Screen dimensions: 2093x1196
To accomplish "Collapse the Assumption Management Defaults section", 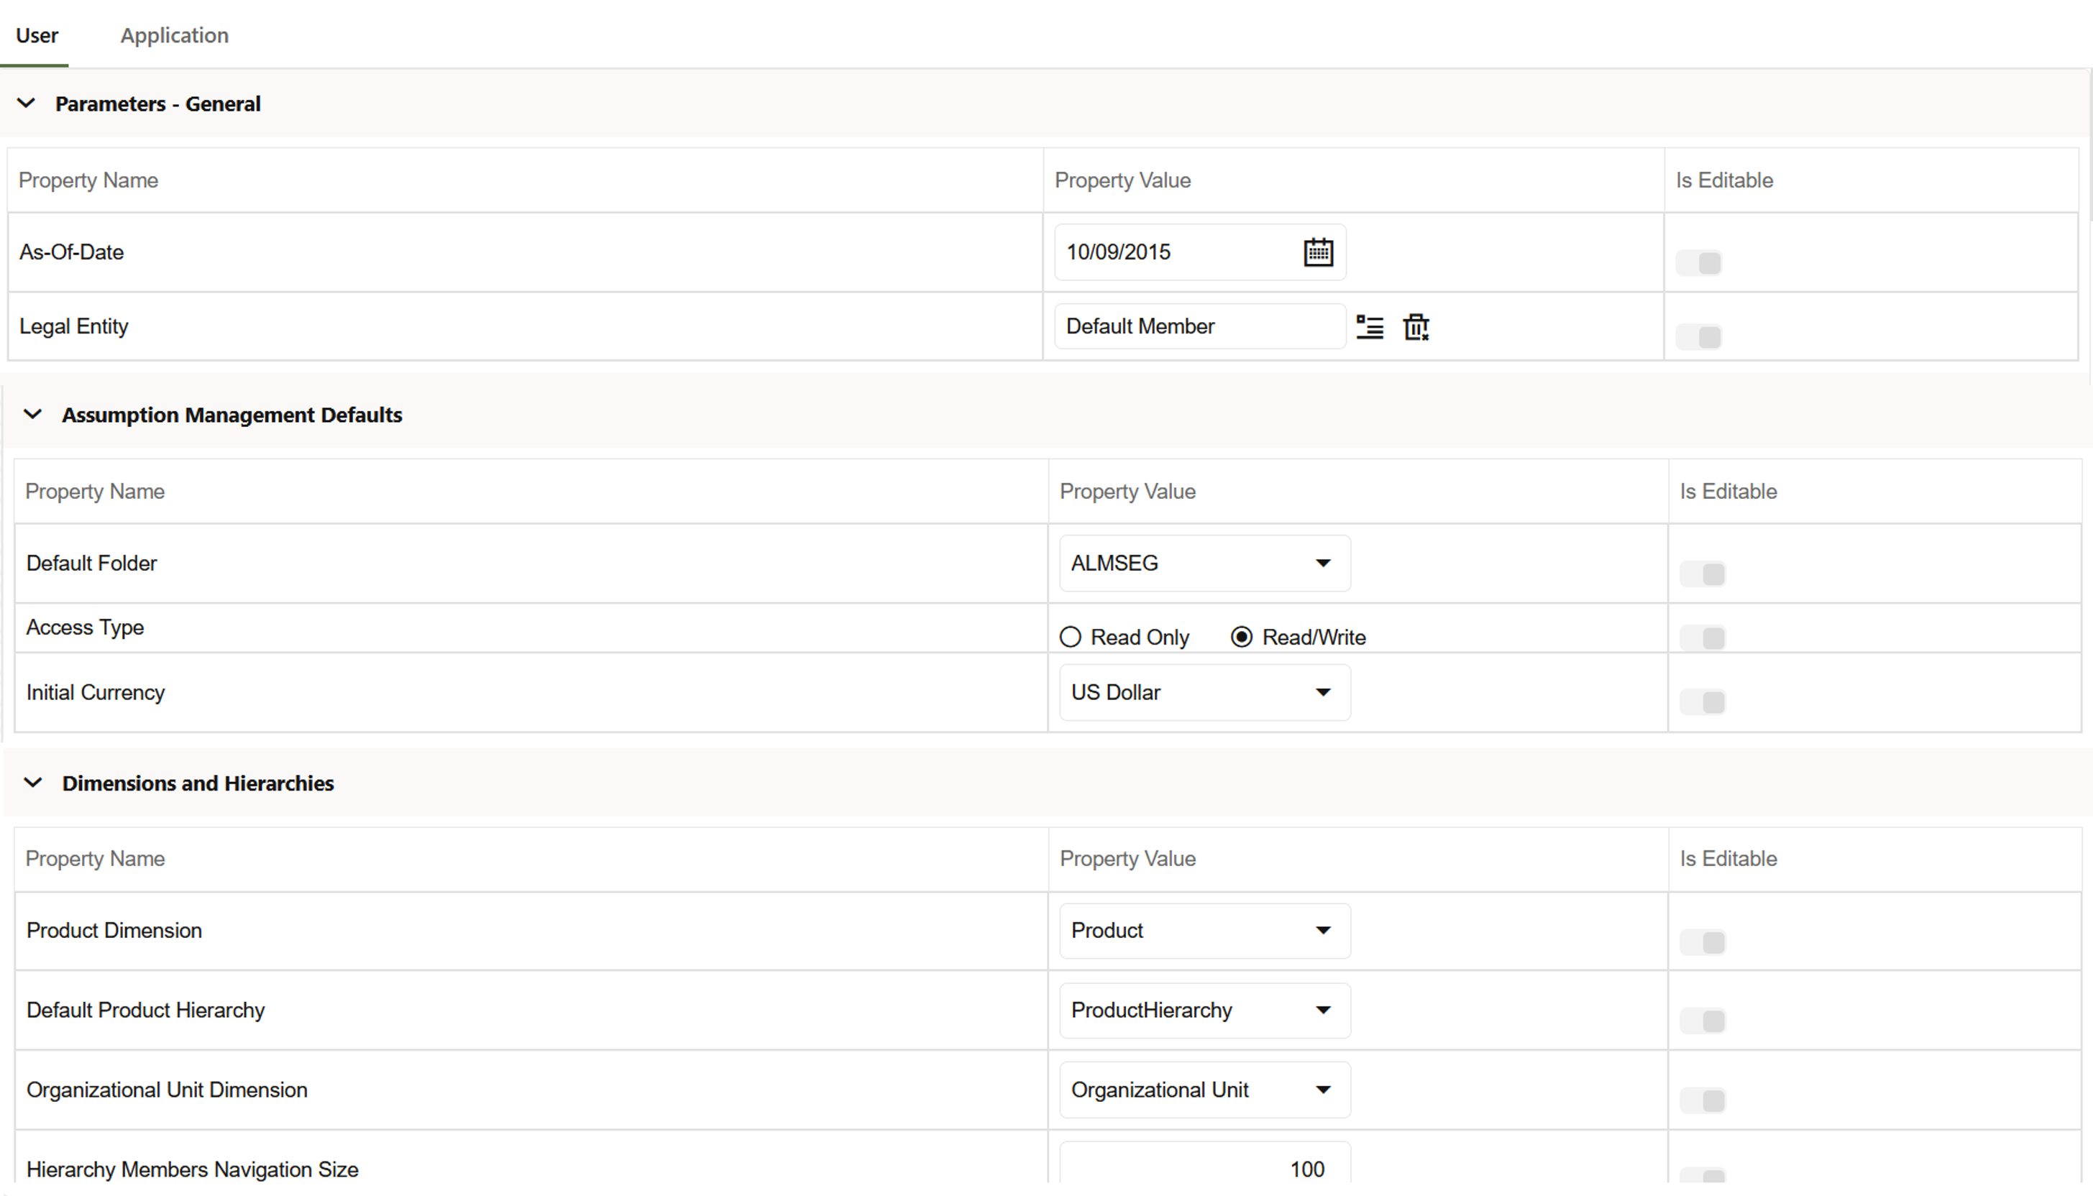I will [x=32, y=414].
